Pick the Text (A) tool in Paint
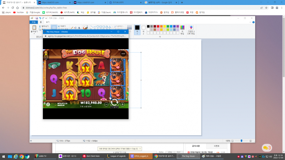285x160 pixels. point(79,28)
